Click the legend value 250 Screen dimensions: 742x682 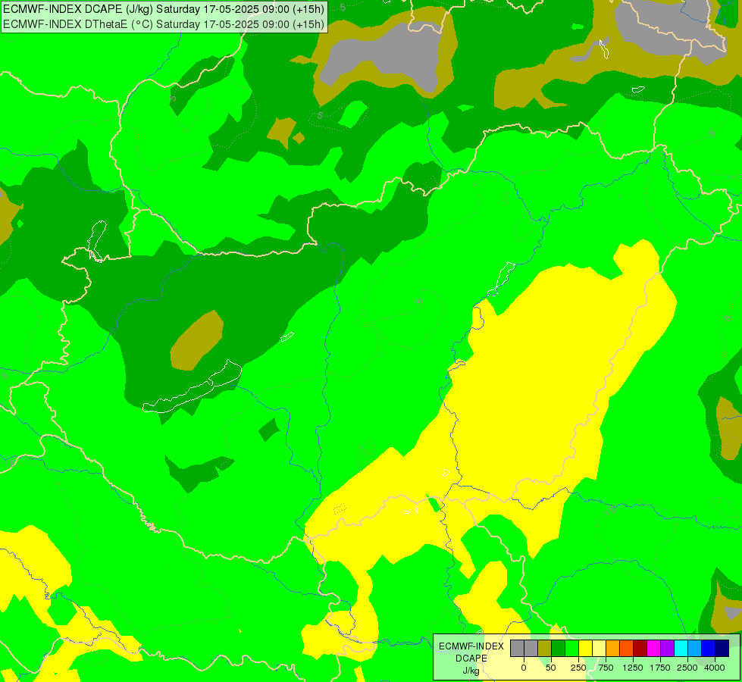(578, 668)
